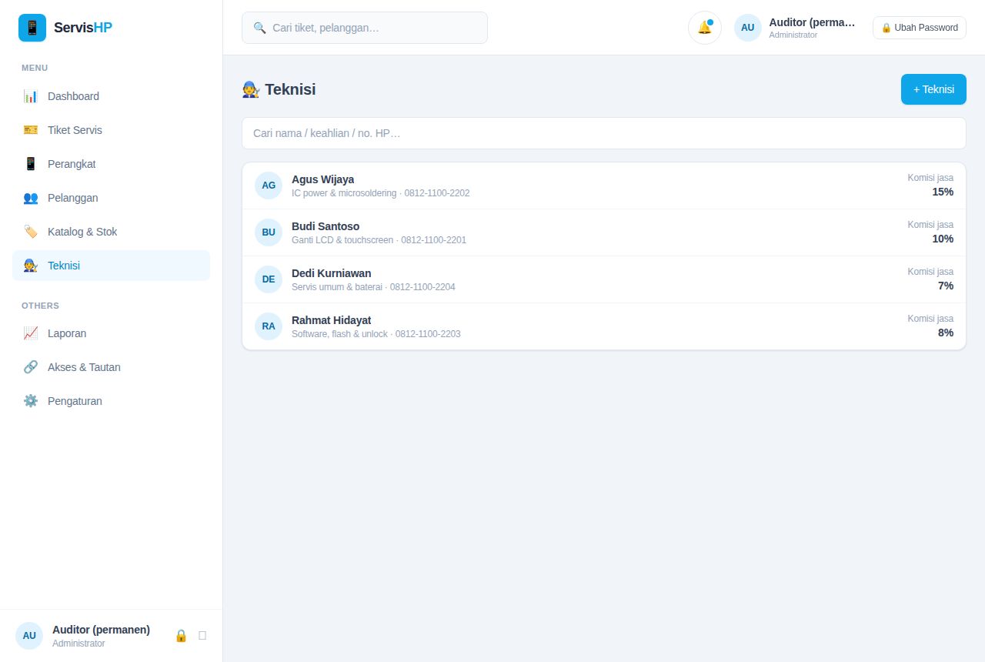Screen dimensions: 985x662
Task: Click the RA avatar for Rahmat Hidayat
Action: (269, 326)
